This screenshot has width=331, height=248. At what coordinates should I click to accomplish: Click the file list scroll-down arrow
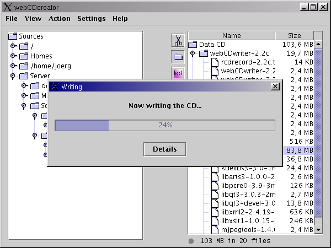[x=318, y=229]
